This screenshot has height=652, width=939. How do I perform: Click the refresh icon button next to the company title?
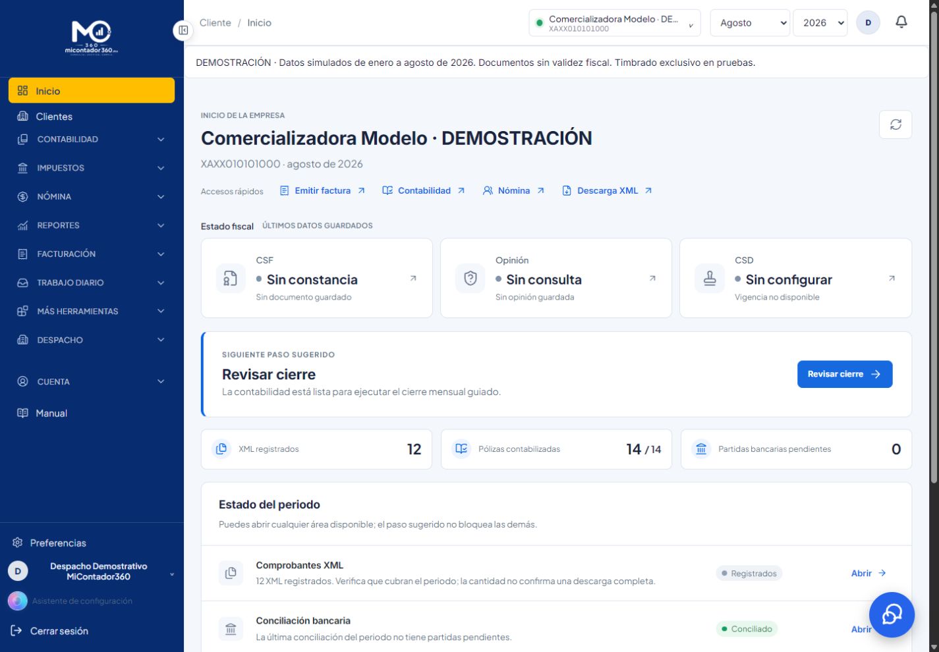[896, 124]
